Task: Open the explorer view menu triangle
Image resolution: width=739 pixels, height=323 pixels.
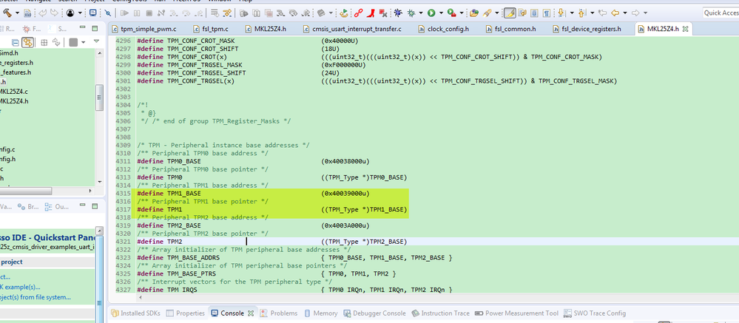Action: 97,41
